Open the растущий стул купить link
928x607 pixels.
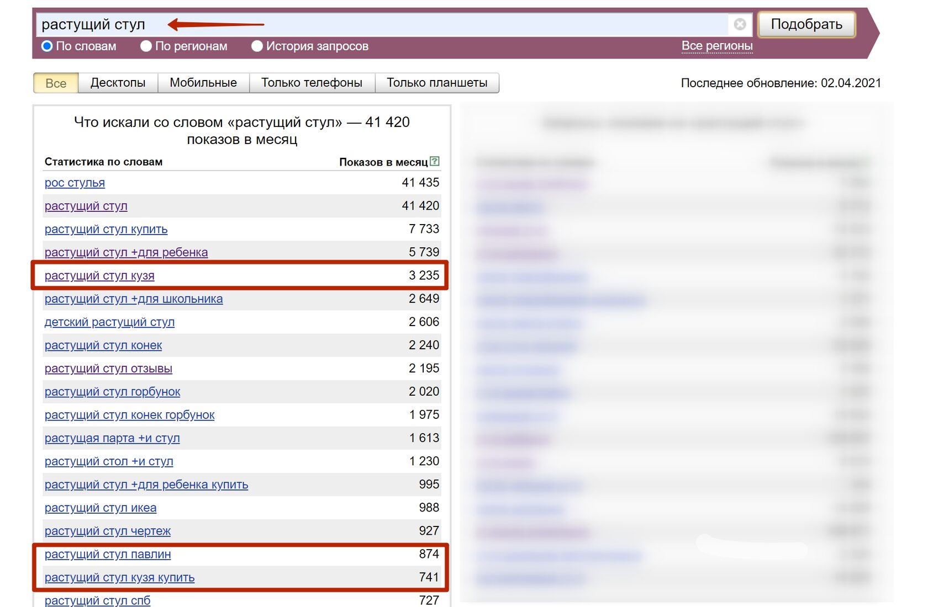coord(106,229)
